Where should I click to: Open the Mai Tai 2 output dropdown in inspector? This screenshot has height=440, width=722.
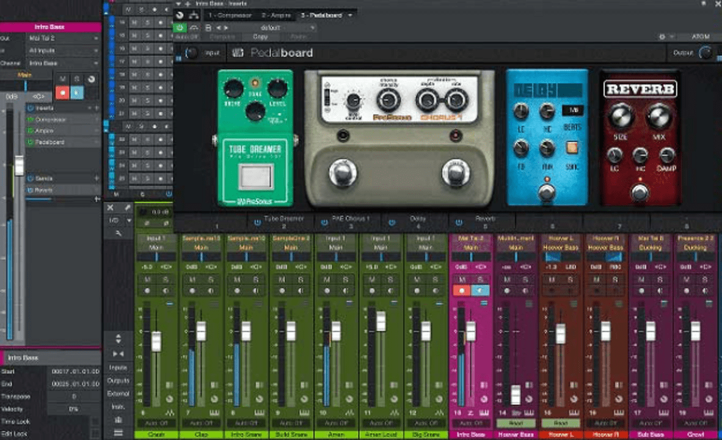[63, 38]
